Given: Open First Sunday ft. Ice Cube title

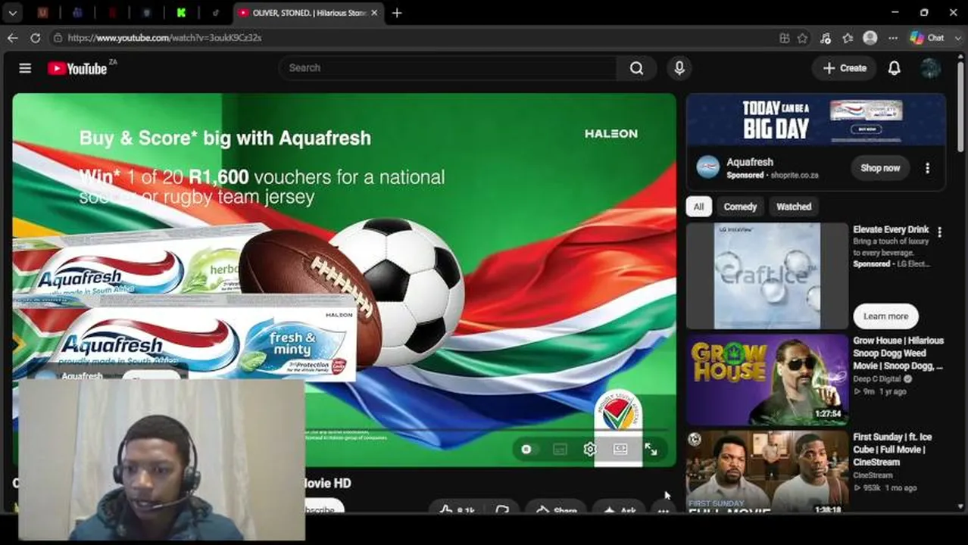Looking at the screenshot, I should pos(892,450).
